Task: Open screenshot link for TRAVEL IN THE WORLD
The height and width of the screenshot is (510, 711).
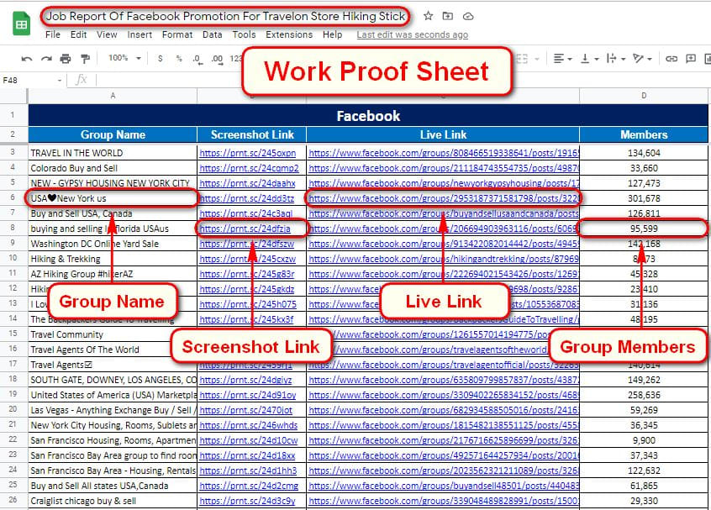Action: 248,153
